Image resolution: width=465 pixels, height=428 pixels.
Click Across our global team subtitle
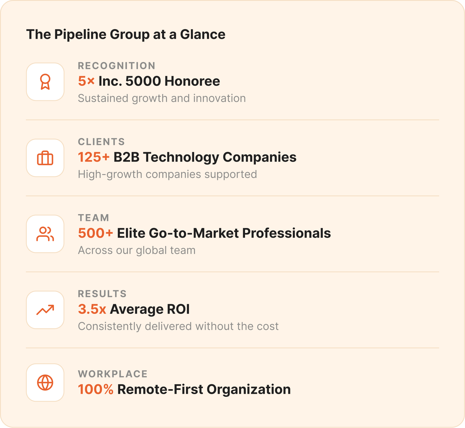coord(137,250)
